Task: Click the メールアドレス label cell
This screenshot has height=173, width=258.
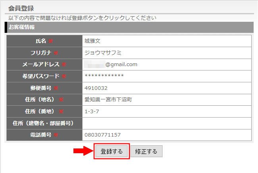Action: 44,65
